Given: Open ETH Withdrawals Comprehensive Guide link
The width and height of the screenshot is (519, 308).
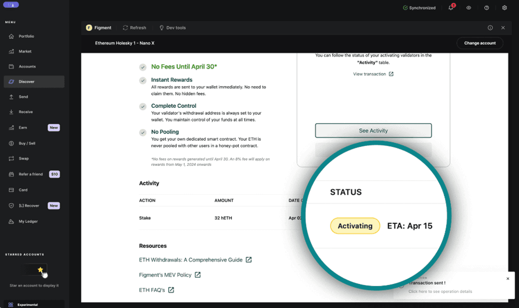Looking at the screenshot, I should point(195,260).
